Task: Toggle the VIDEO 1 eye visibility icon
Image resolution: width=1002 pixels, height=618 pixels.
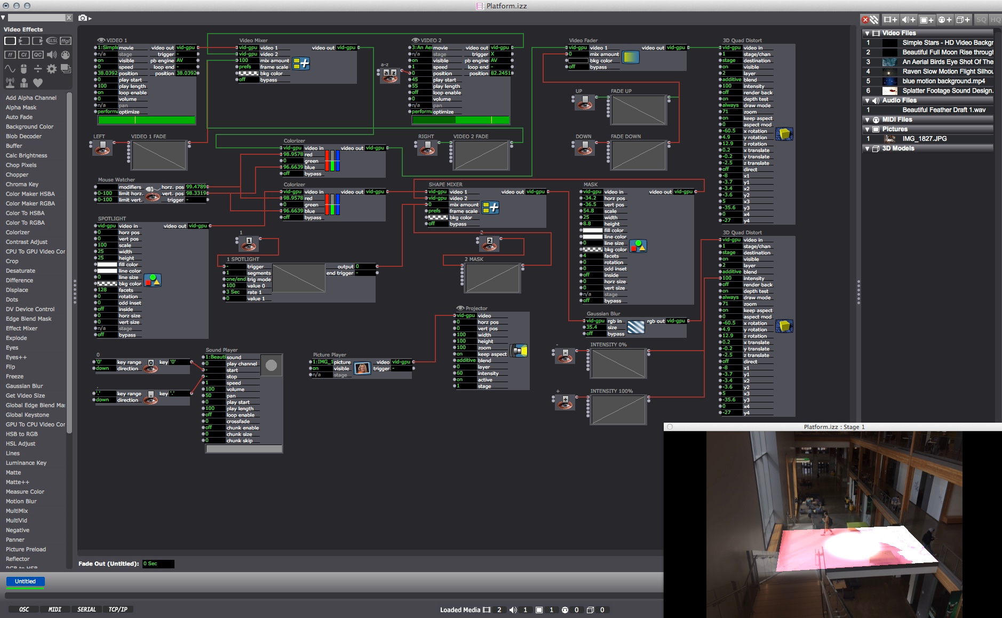Action: coord(101,40)
